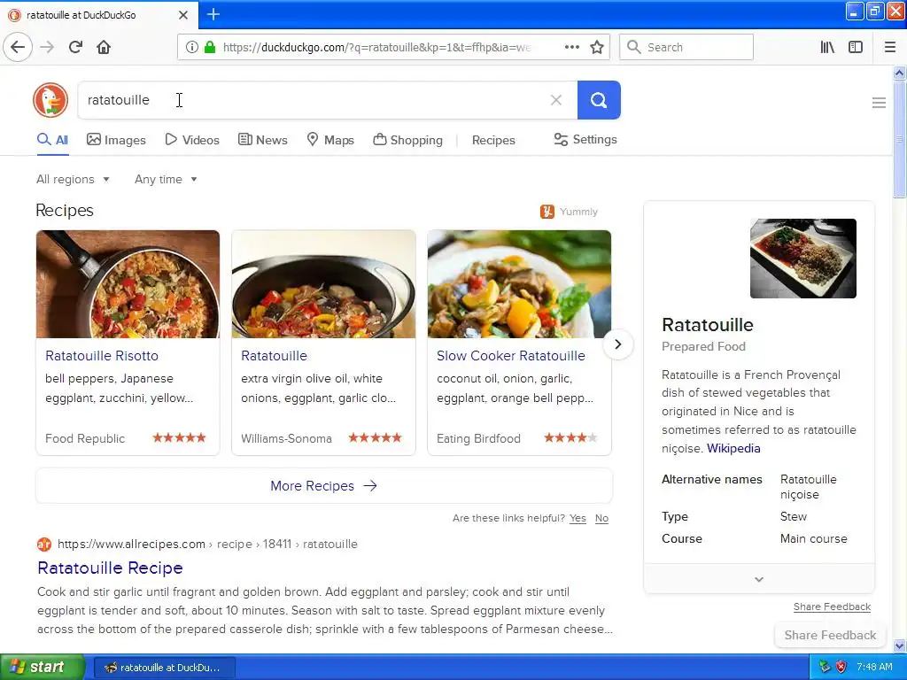Click the Ratatouille plate image in info panel
The width and height of the screenshot is (907, 680).
coord(802,259)
